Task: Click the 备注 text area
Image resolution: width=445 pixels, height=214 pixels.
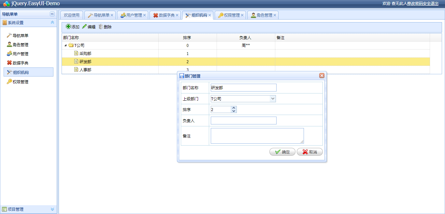Action: click(x=257, y=136)
